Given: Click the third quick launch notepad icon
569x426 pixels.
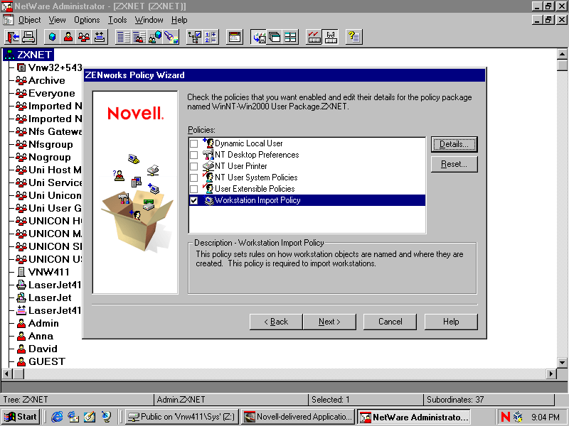Looking at the screenshot, I should click(x=90, y=417).
